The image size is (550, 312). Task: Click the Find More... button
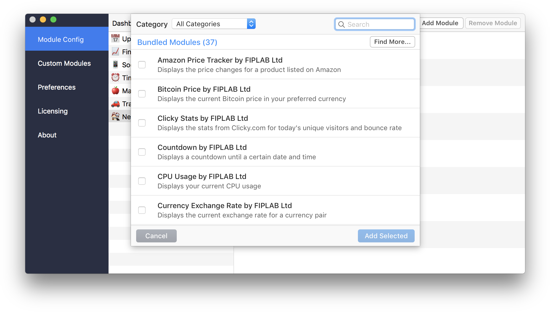click(393, 42)
